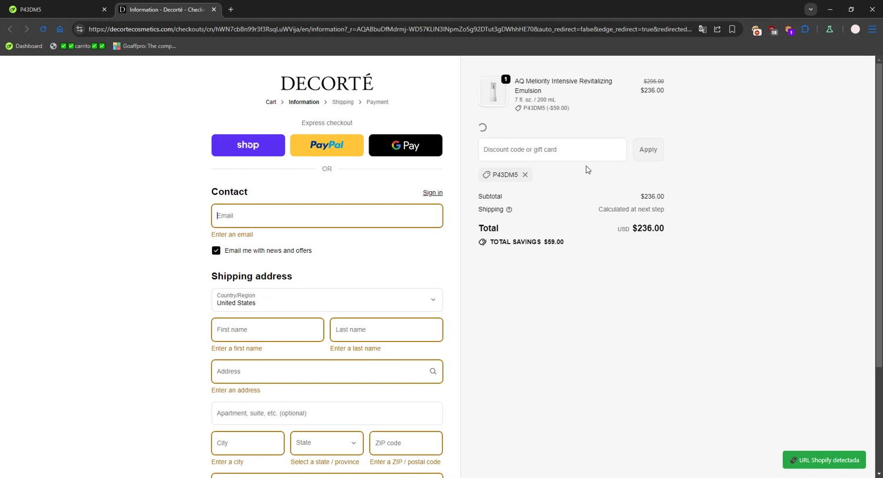This screenshot has height=478, width=883.
Task: Choose Google Pay express checkout
Action: tap(406, 145)
